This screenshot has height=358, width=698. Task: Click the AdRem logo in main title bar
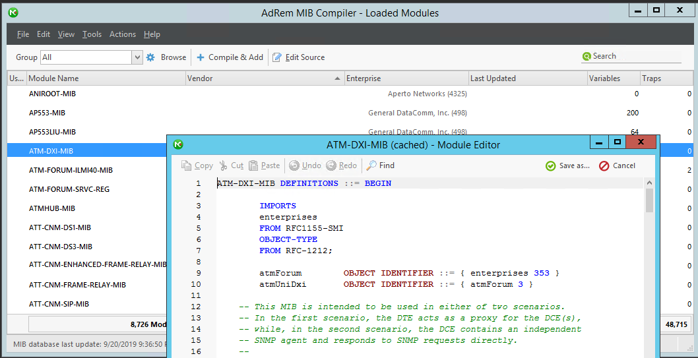point(13,13)
